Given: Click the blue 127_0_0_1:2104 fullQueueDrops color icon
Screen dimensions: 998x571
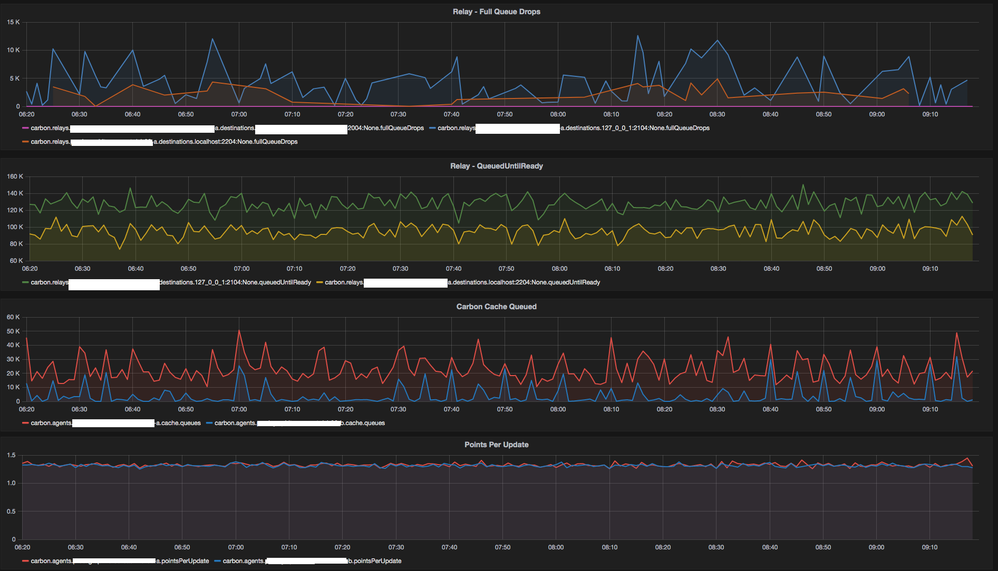Looking at the screenshot, I should point(432,128).
